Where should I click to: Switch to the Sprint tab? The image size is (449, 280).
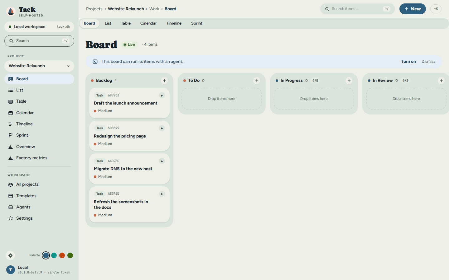tap(197, 23)
